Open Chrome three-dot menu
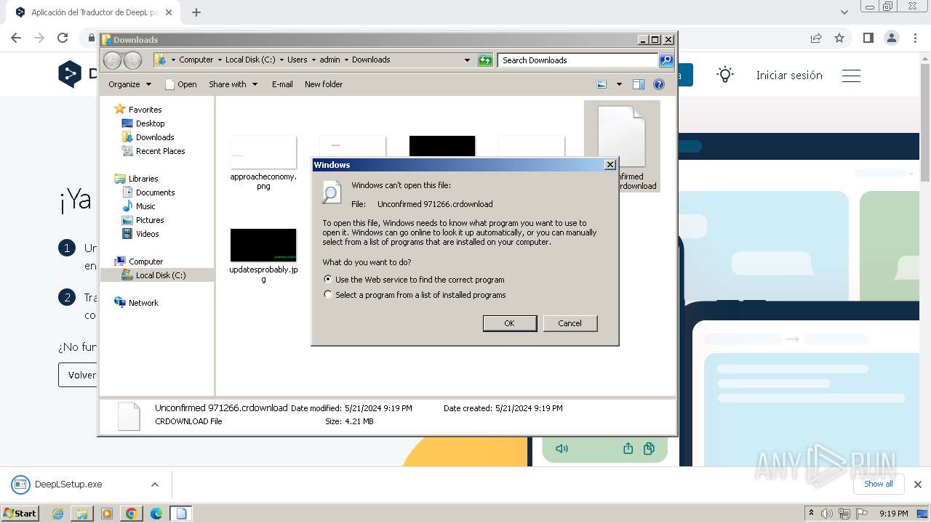 pos(915,38)
